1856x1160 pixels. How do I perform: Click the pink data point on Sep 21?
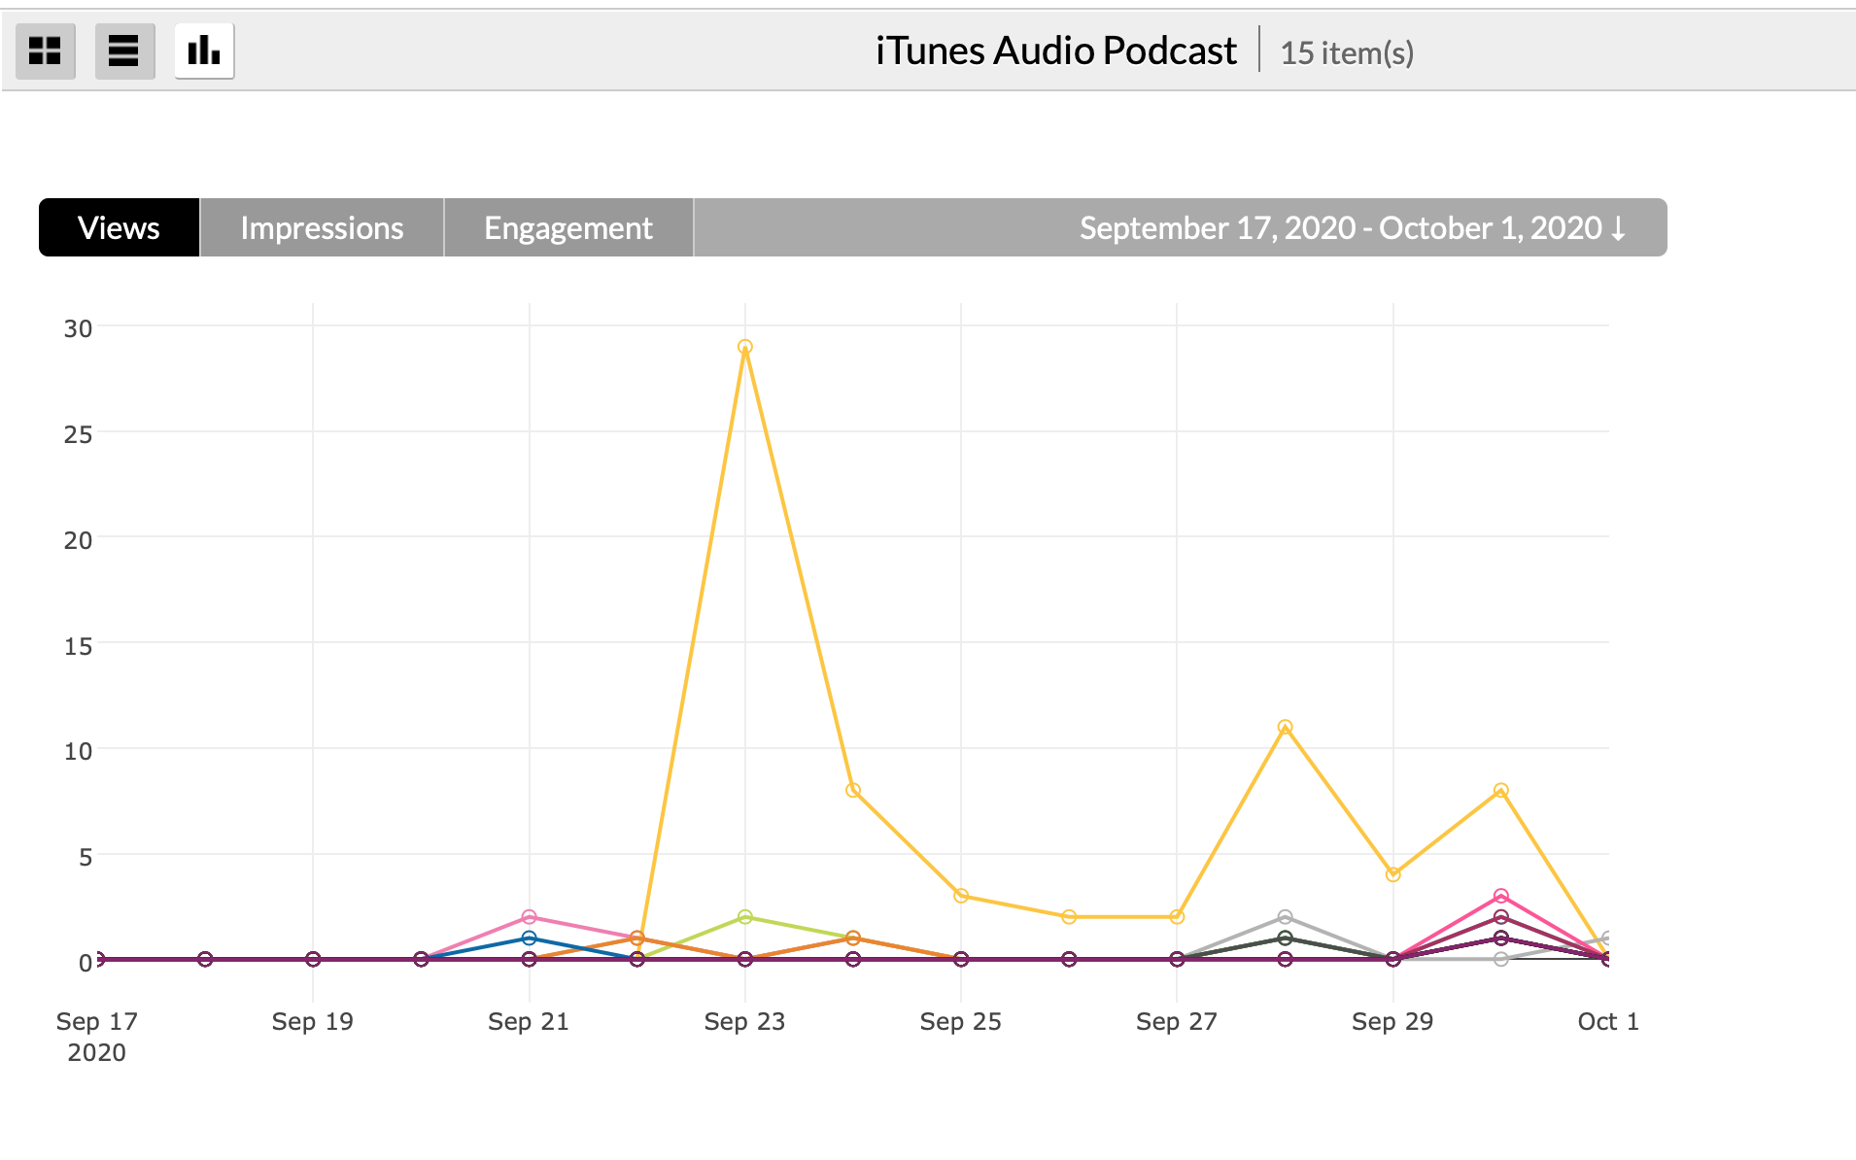click(x=530, y=917)
